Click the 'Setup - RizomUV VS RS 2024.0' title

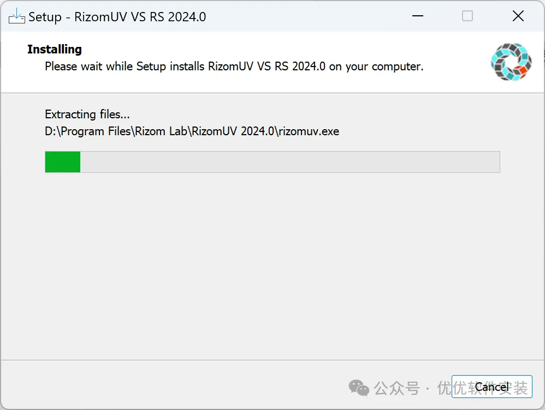[x=117, y=17]
